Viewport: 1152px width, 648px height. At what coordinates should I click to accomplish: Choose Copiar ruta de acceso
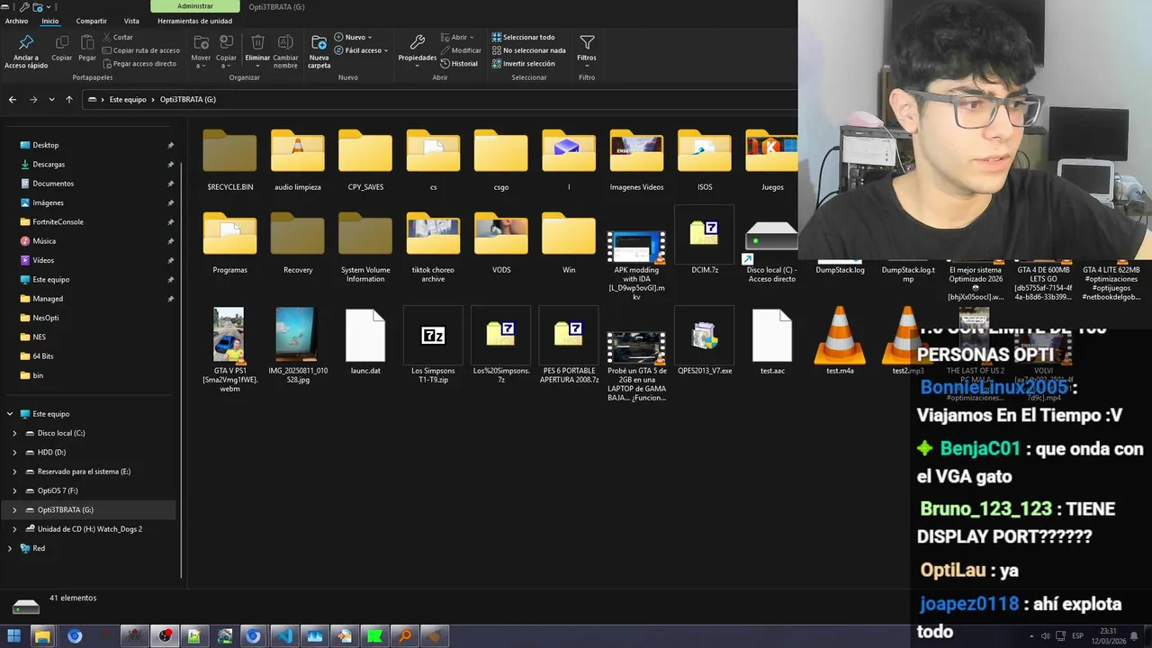(141, 50)
